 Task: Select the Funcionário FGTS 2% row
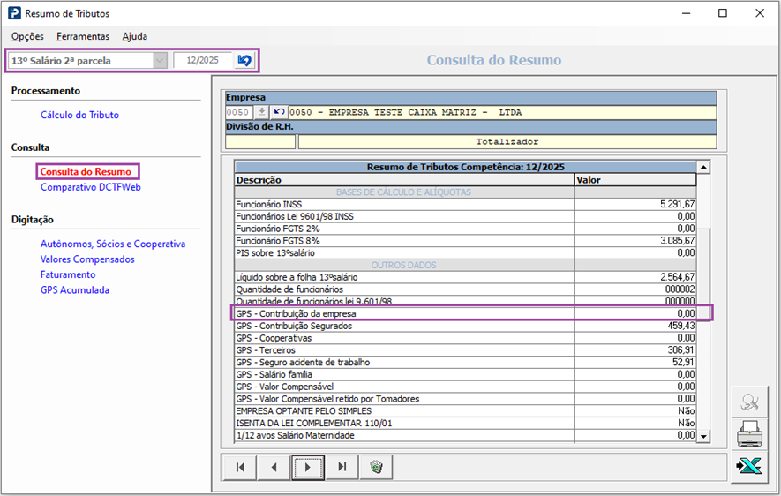(465, 229)
